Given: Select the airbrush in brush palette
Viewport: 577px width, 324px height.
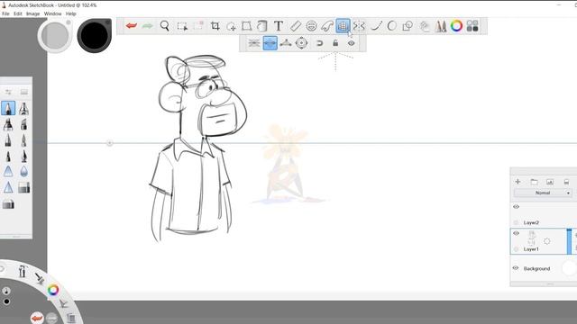Looking at the screenshot, I should click(23, 108).
